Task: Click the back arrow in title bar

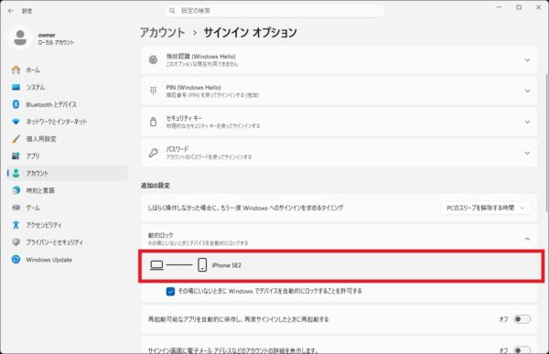Action: click(x=10, y=11)
